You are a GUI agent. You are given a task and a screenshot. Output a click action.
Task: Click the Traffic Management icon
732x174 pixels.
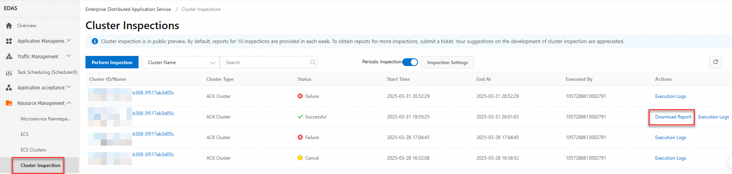pyautogui.click(x=9, y=57)
